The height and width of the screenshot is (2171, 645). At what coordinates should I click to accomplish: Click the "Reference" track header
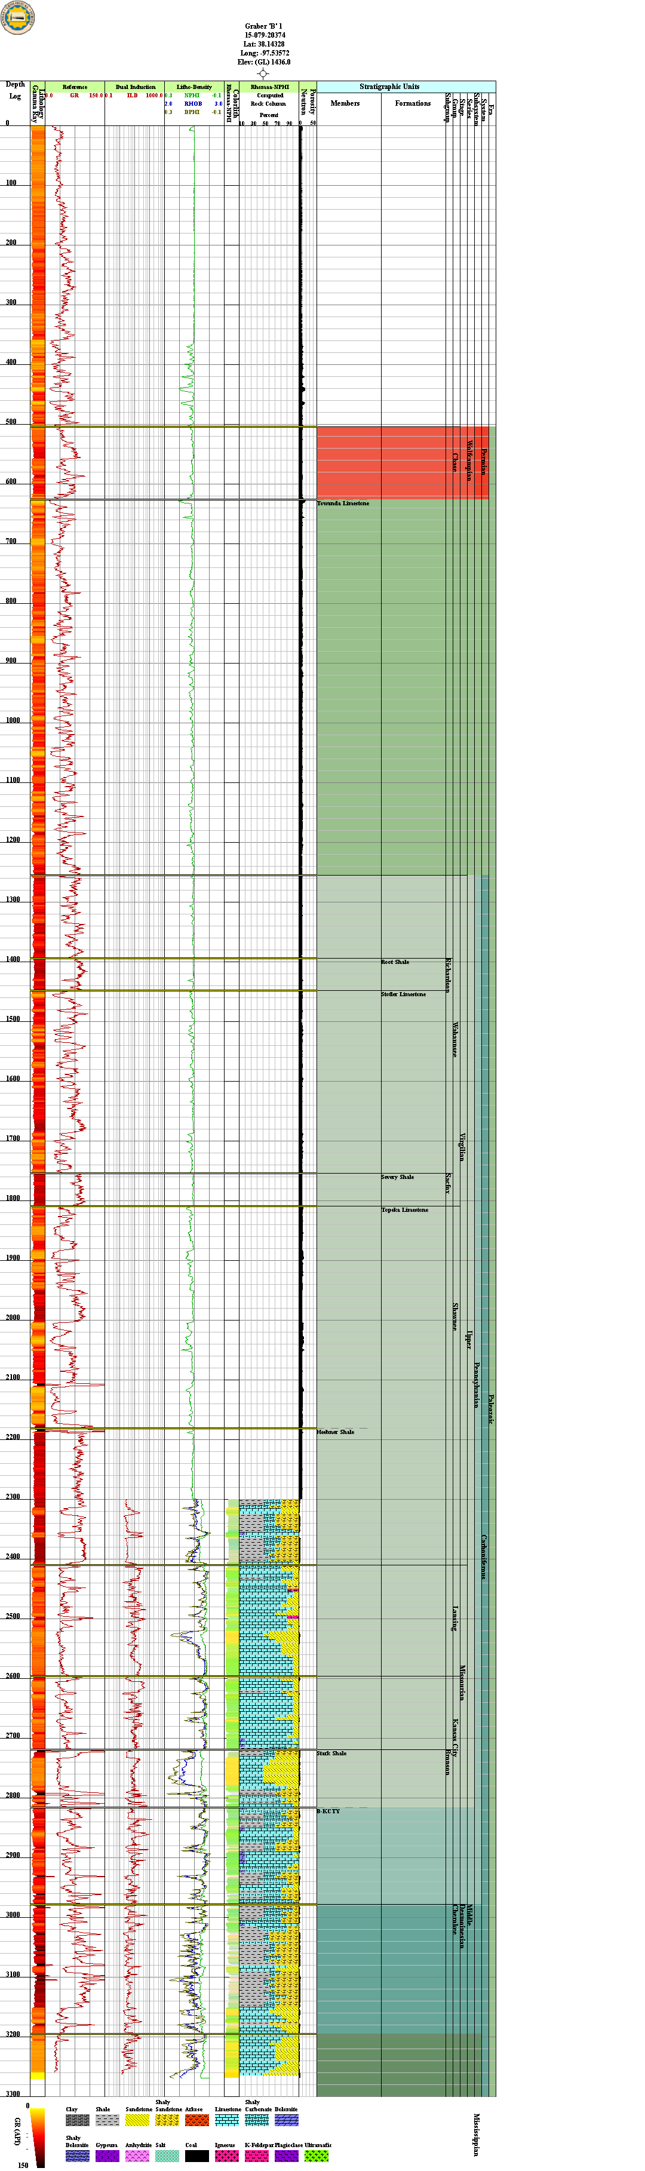click(x=75, y=87)
